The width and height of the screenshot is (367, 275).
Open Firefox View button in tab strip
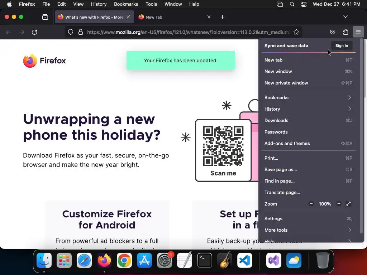click(x=45, y=17)
